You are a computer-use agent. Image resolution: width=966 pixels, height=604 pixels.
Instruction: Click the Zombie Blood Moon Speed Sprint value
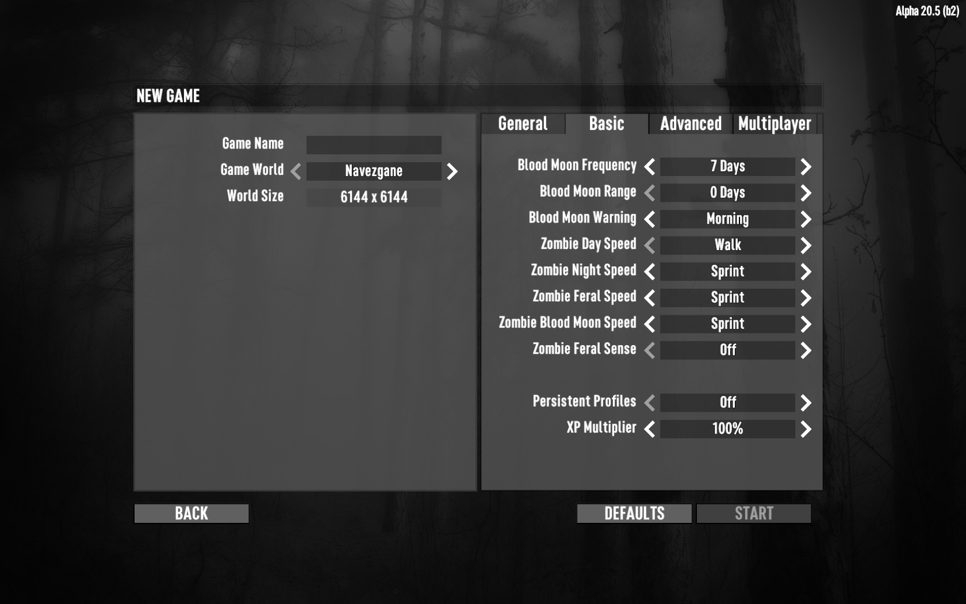(x=727, y=324)
